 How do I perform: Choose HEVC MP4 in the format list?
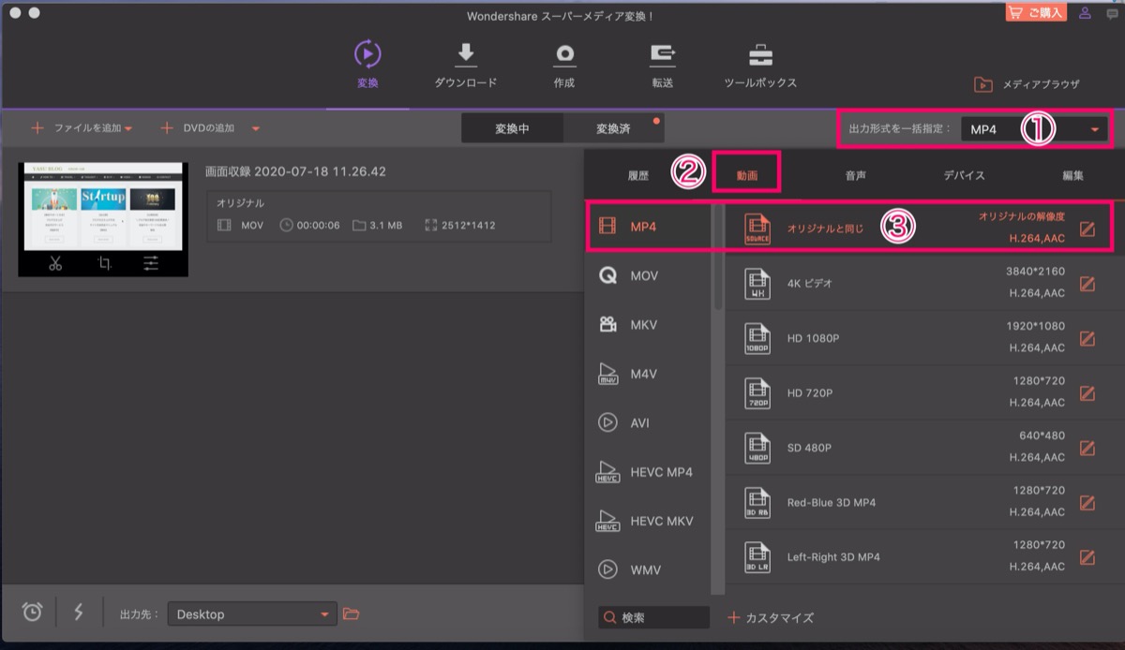(x=648, y=472)
